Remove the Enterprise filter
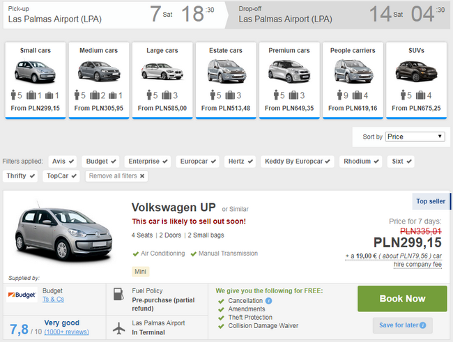Image resolution: width=453 pixels, height=342 pixels. tap(148, 162)
